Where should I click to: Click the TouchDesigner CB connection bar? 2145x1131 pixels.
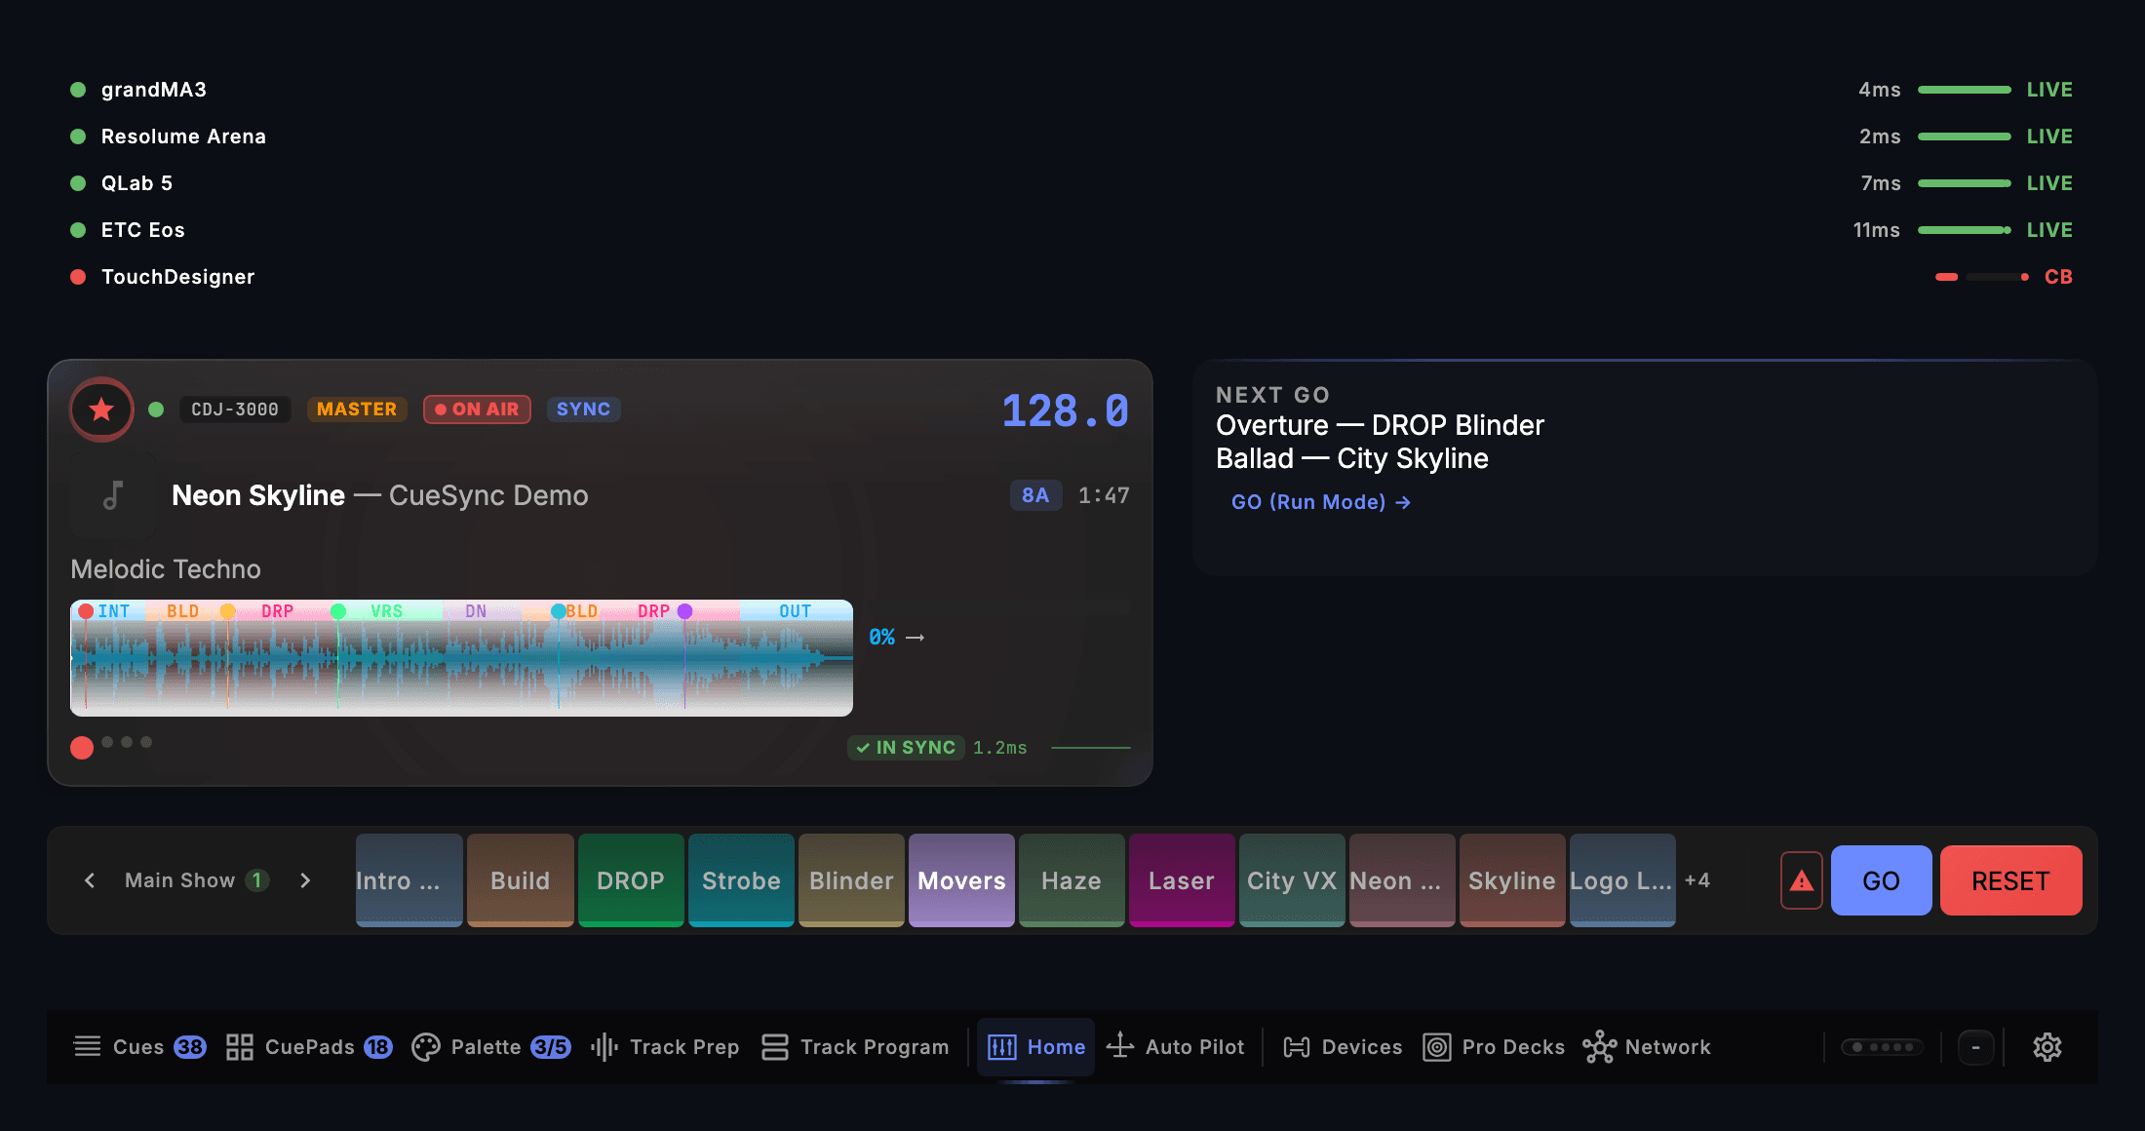coord(1982,277)
